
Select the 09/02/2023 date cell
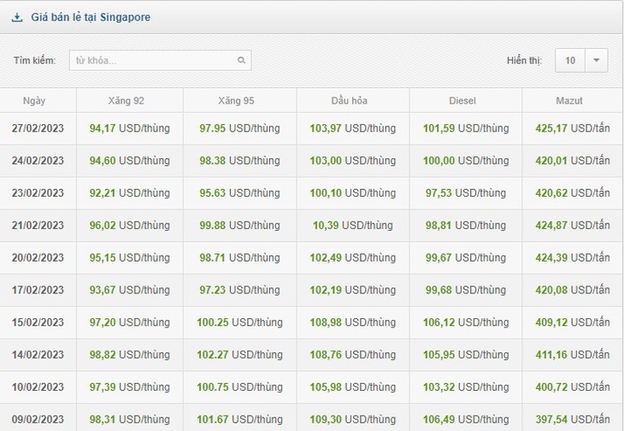click(x=38, y=419)
